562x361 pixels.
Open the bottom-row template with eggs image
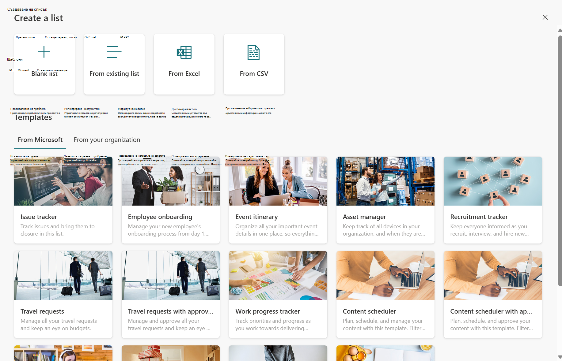click(385, 353)
